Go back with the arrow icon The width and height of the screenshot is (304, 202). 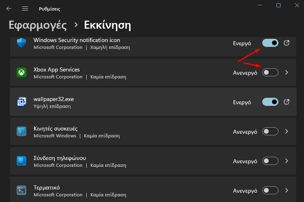pos(9,8)
